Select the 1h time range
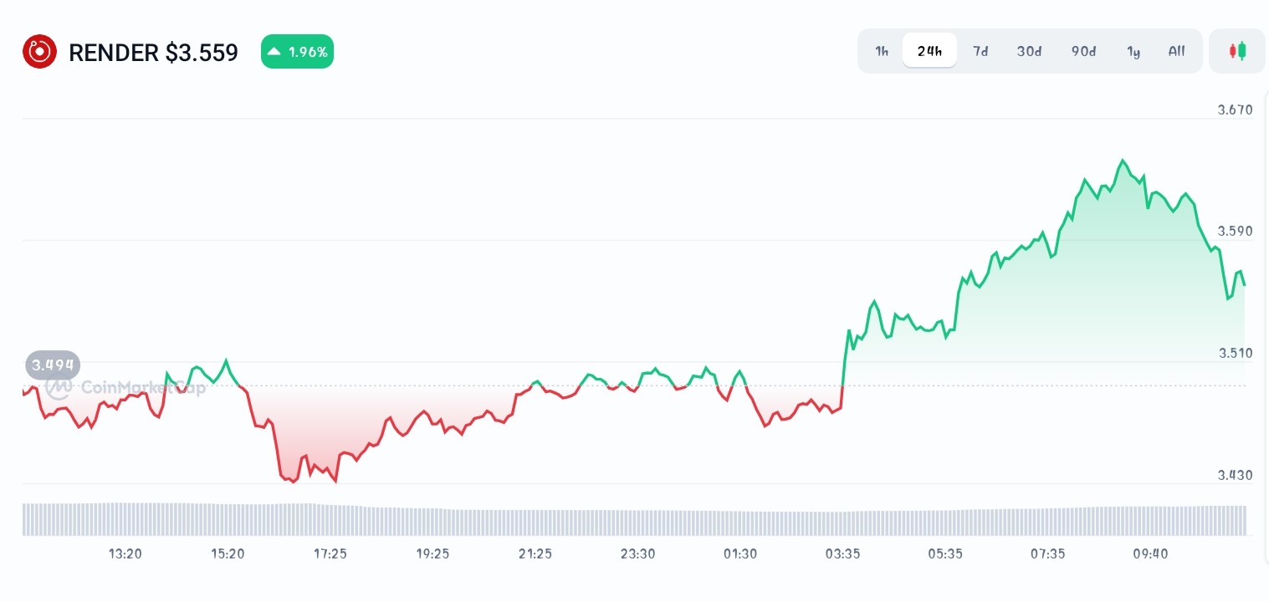This screenshot has width=1269, height=602. click(x=882, y=51)
